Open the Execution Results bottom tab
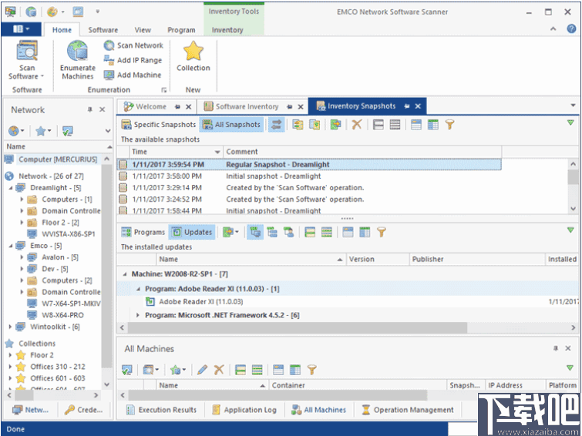 point(161,410)
